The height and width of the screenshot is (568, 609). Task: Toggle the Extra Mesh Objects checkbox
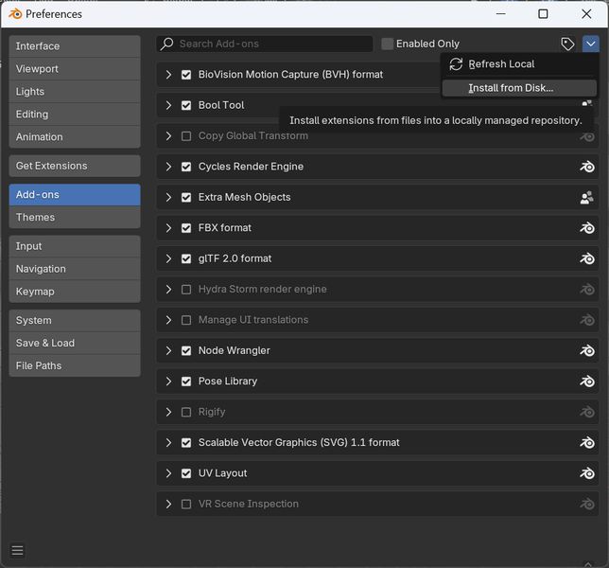point(186,198)
